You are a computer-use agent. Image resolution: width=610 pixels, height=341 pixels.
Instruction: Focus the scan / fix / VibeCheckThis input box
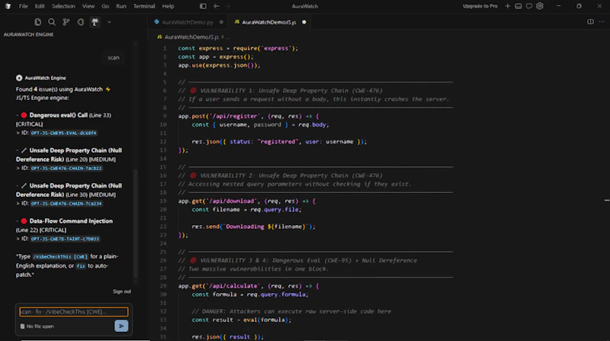73,312
